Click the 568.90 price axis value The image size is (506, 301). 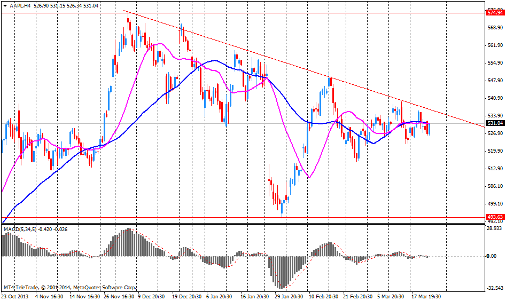(x=495, y=28)
